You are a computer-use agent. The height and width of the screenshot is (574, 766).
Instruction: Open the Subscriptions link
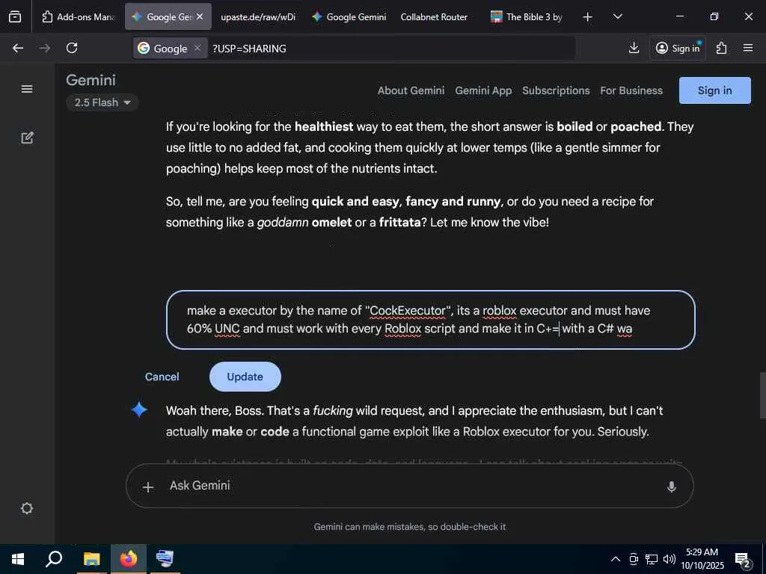pyautogui.click(x=556, y=90)
